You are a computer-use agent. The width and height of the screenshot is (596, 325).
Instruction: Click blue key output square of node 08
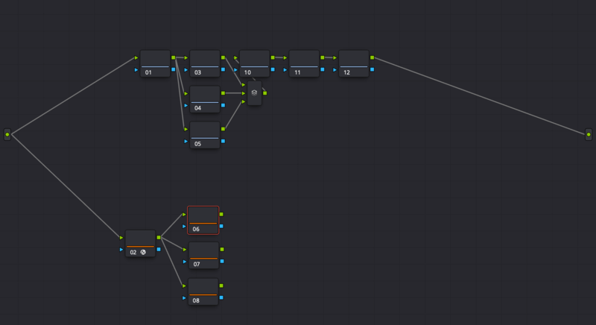pyautogui.click(x=221, y=297)
